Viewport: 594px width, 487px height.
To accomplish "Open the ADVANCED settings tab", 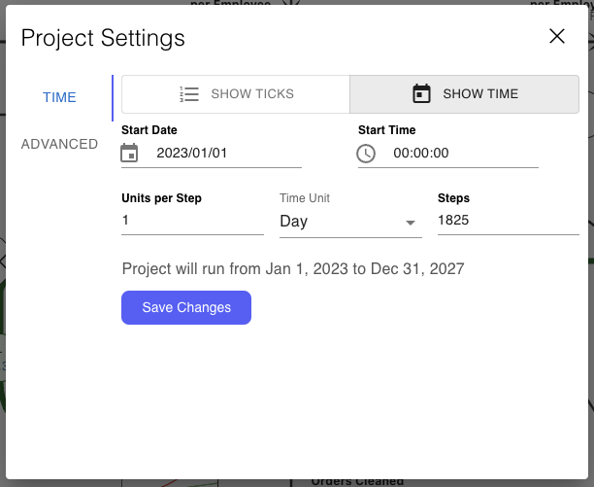I will (x=59, y=144).
